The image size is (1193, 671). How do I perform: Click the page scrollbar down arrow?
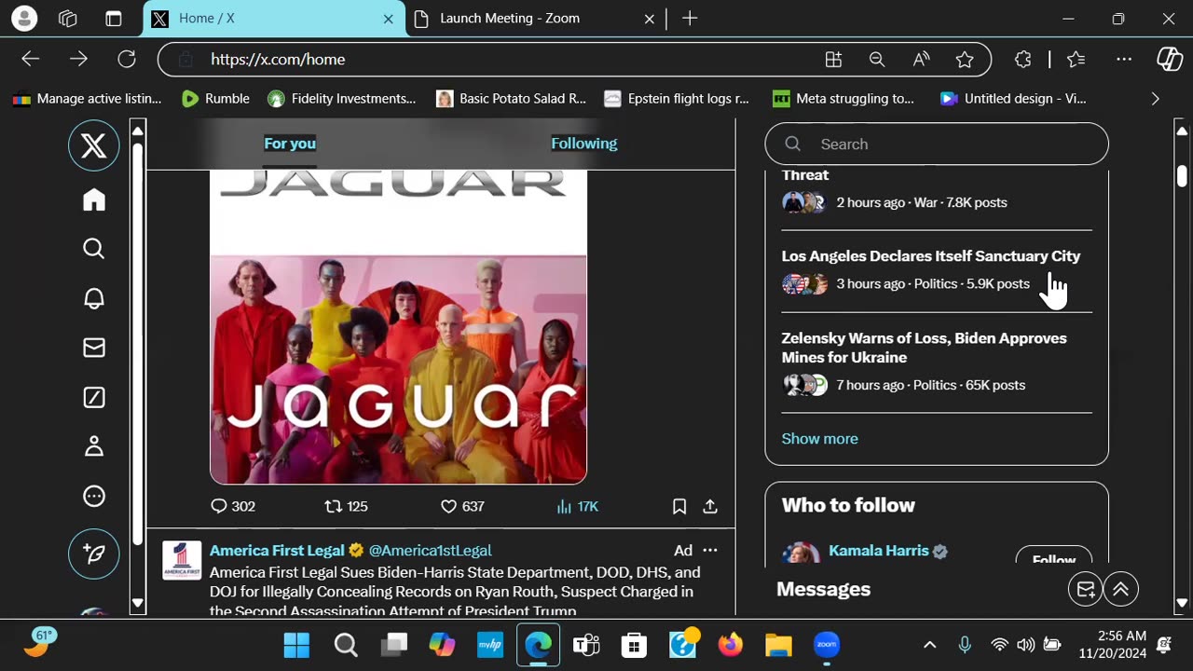tap(1182, 603)
